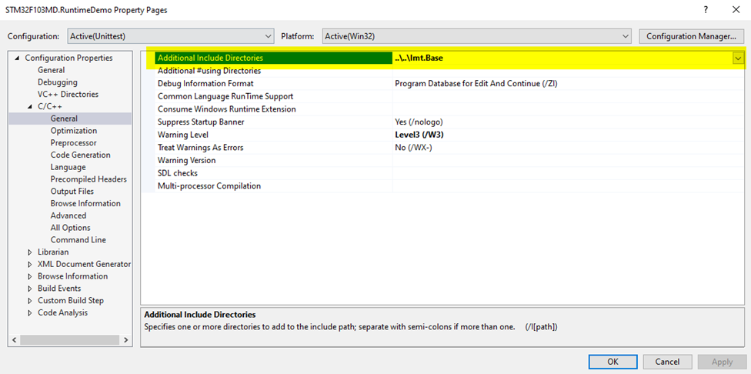Open VC++ Directories page
The image size is (751, 374).
(x=68, y=95)
